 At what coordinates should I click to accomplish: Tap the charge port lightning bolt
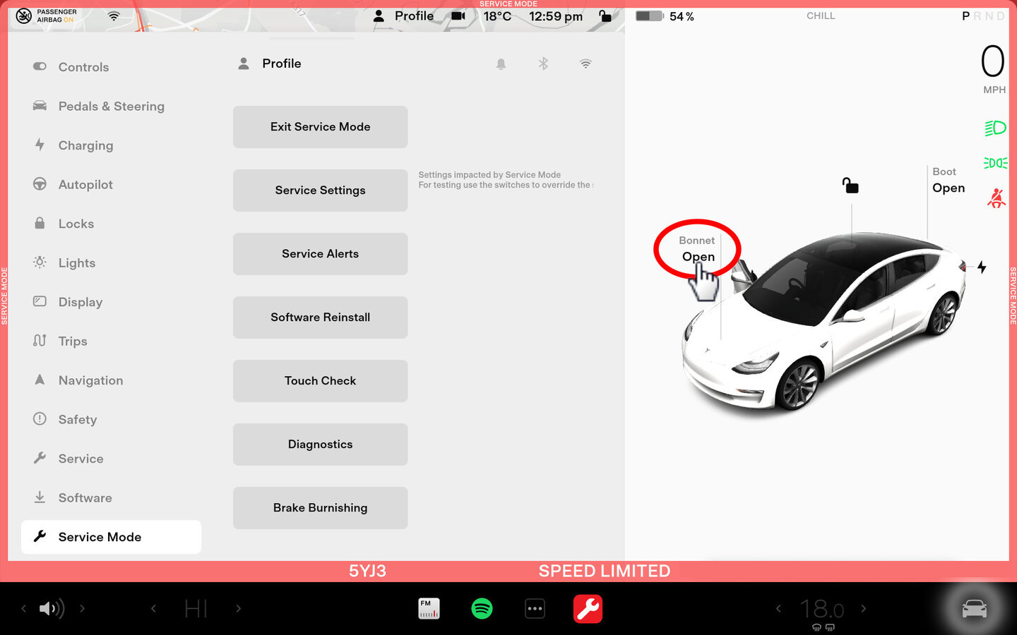coord(982,267)
